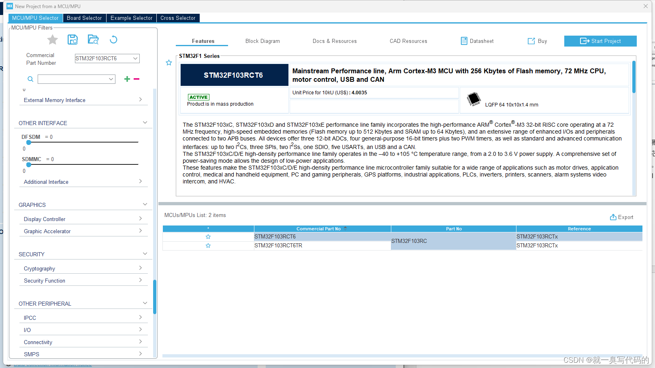Select STM32F103RCT6TR row text
The width and height of the screenshot is (655, 368).
tap(278, 246)
